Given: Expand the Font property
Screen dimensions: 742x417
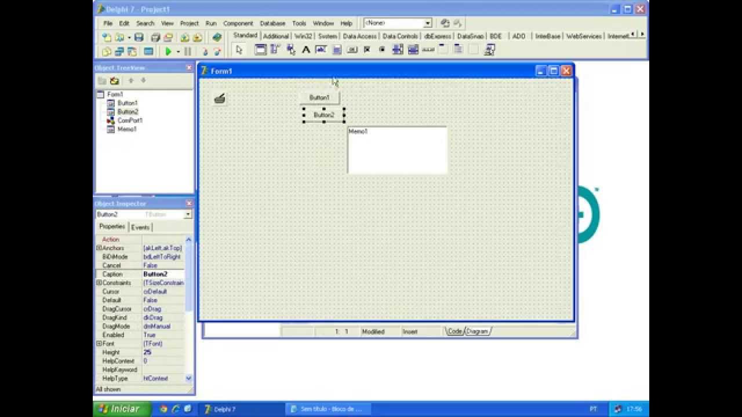Looking at the screenshot, I should [99, 343].
